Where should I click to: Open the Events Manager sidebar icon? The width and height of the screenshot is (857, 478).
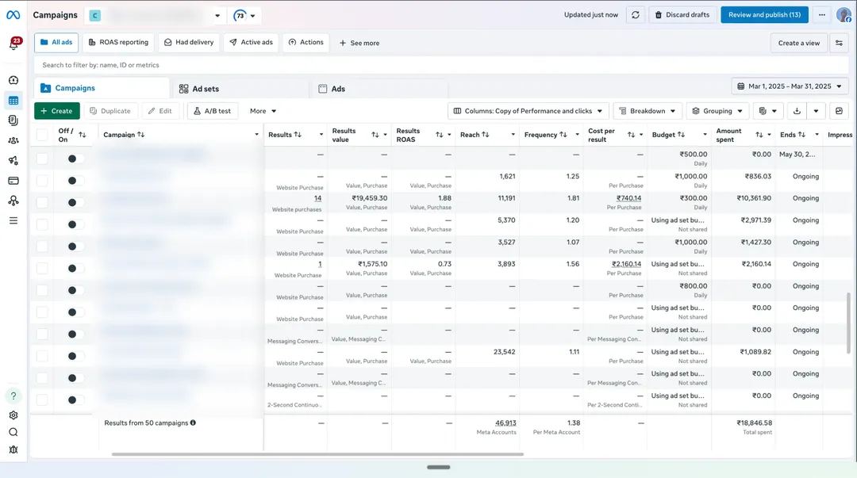(13, 201)
